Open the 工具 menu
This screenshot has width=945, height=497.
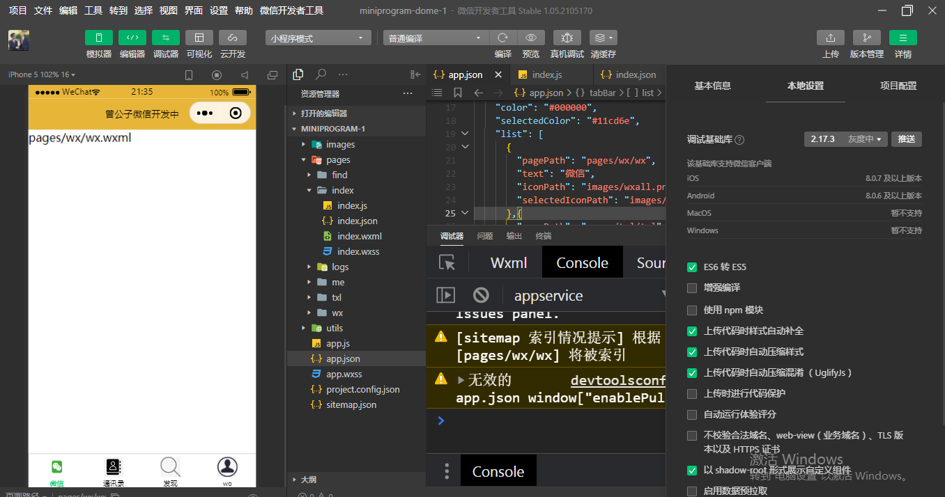93,10
